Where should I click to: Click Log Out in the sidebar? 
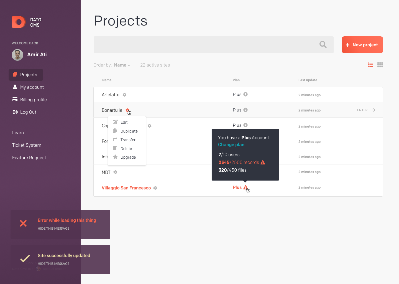coord(25,112)
